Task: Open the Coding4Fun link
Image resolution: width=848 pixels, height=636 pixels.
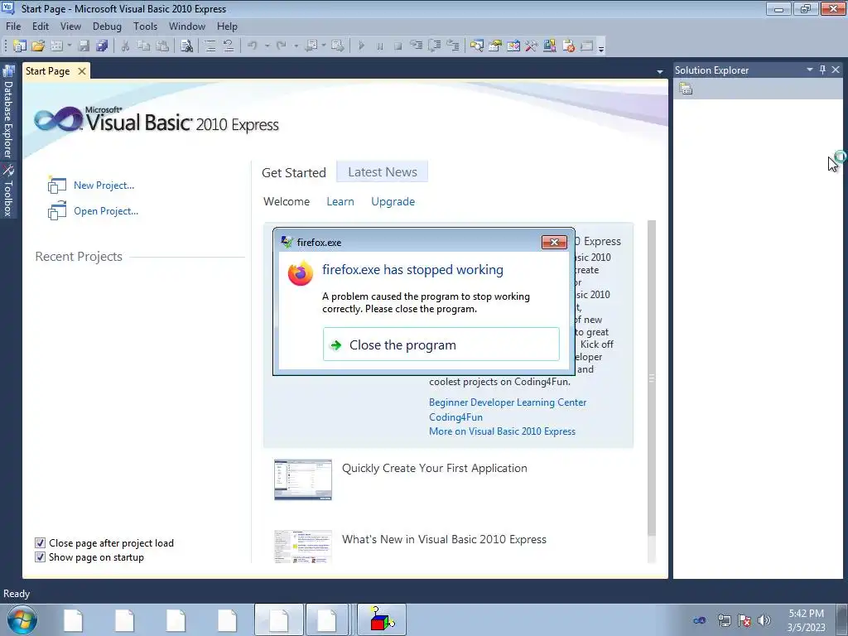Action: pyautogui.click(x=456, y=417)
